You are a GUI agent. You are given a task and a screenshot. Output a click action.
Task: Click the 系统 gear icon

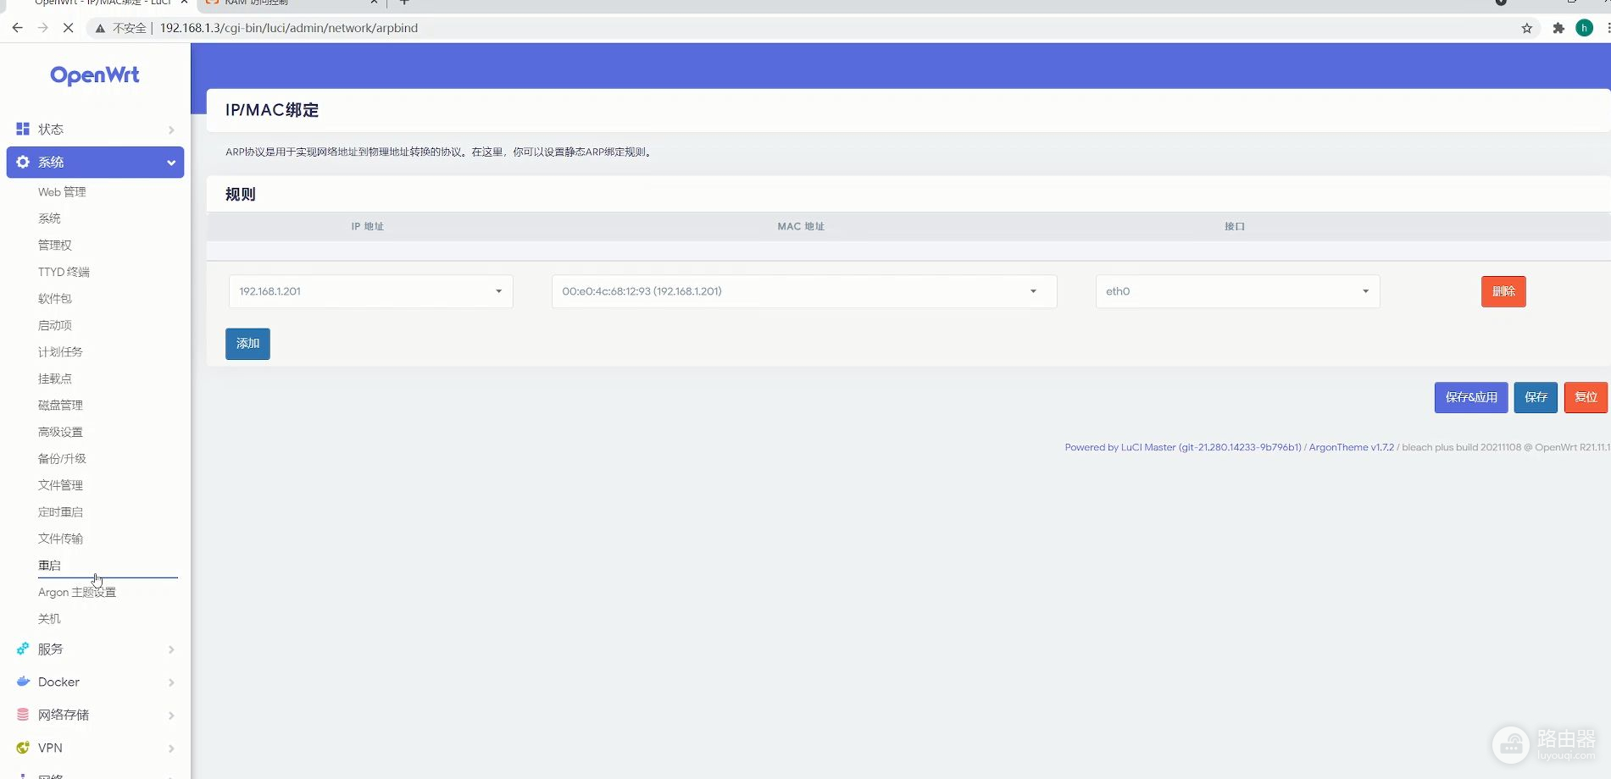(x=23, y=162)
